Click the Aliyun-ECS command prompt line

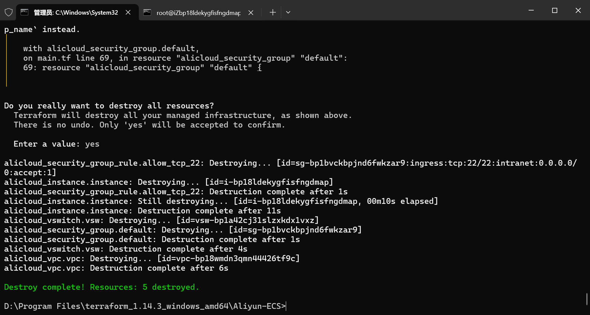[x=145, y=306]
